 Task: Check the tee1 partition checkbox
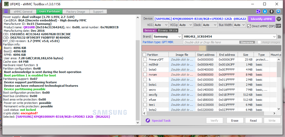pyautogui.click(x=145, y=105)
